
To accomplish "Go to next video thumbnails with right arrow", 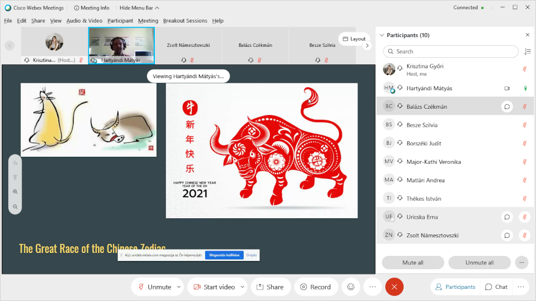I will 367,45.
